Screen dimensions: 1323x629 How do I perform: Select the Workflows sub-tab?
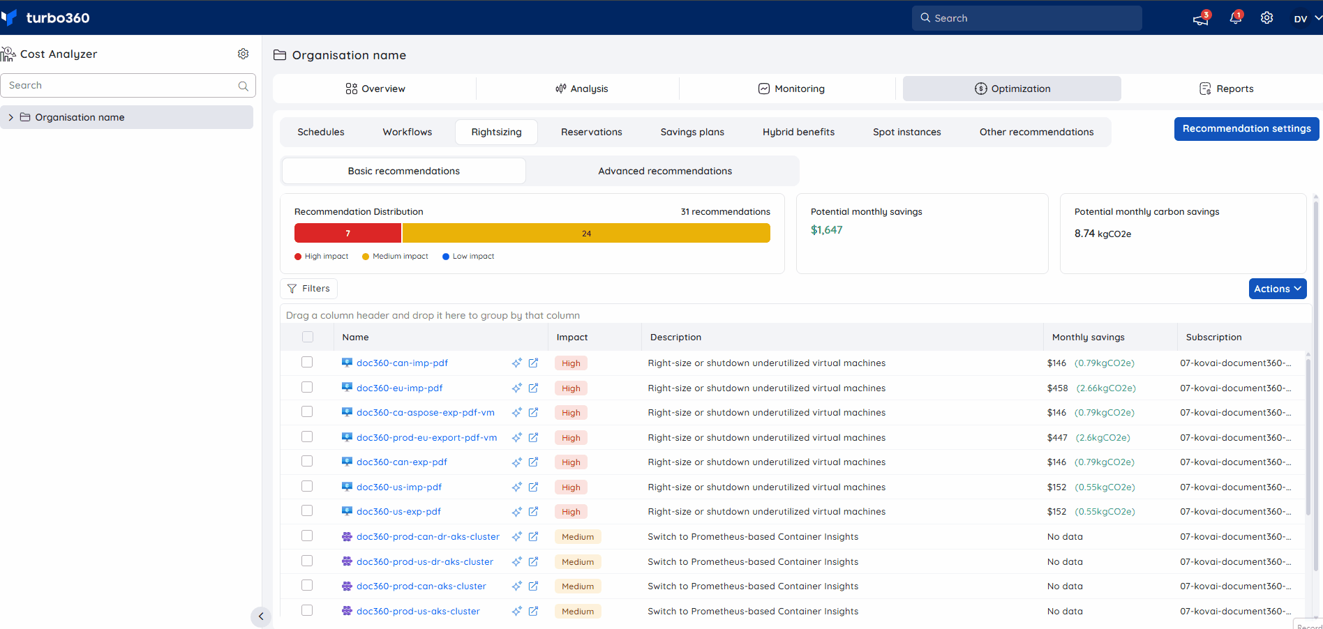[x=408, y=132]
